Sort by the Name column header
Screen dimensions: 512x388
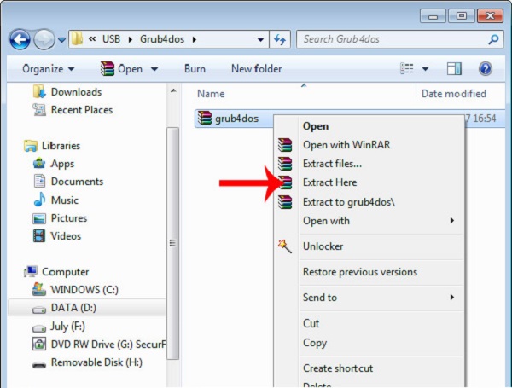click(211, 94)
